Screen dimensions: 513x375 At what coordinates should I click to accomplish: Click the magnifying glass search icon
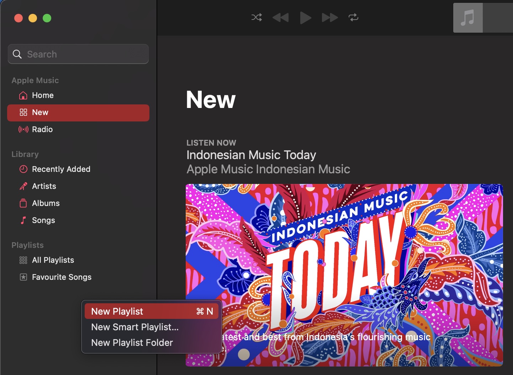point(17,54)
